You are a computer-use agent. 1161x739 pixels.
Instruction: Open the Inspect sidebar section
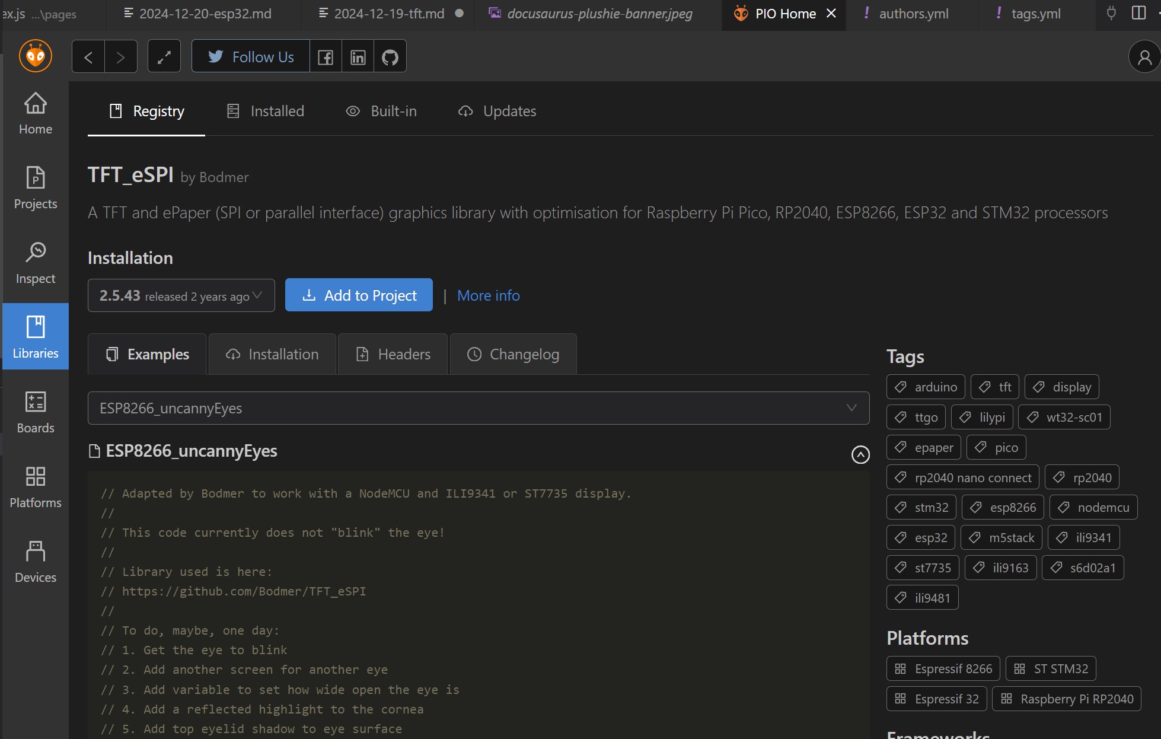36,263
